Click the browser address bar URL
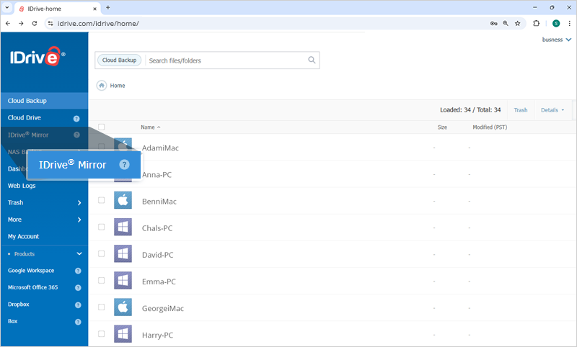This screenshot has width=577, height=347. point(98,24)
